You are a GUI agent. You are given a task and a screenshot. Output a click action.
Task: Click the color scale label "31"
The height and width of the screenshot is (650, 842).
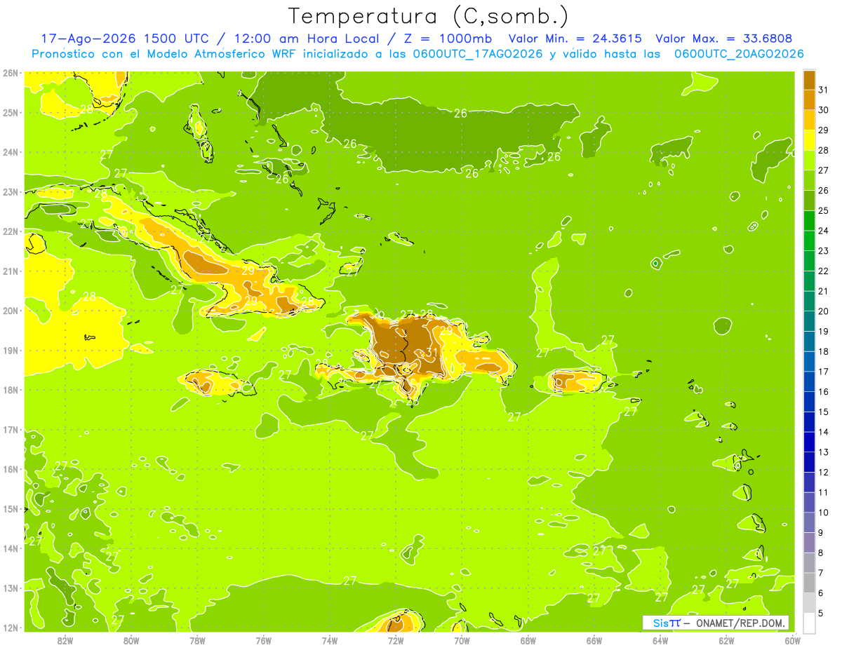tap(824, 90)
